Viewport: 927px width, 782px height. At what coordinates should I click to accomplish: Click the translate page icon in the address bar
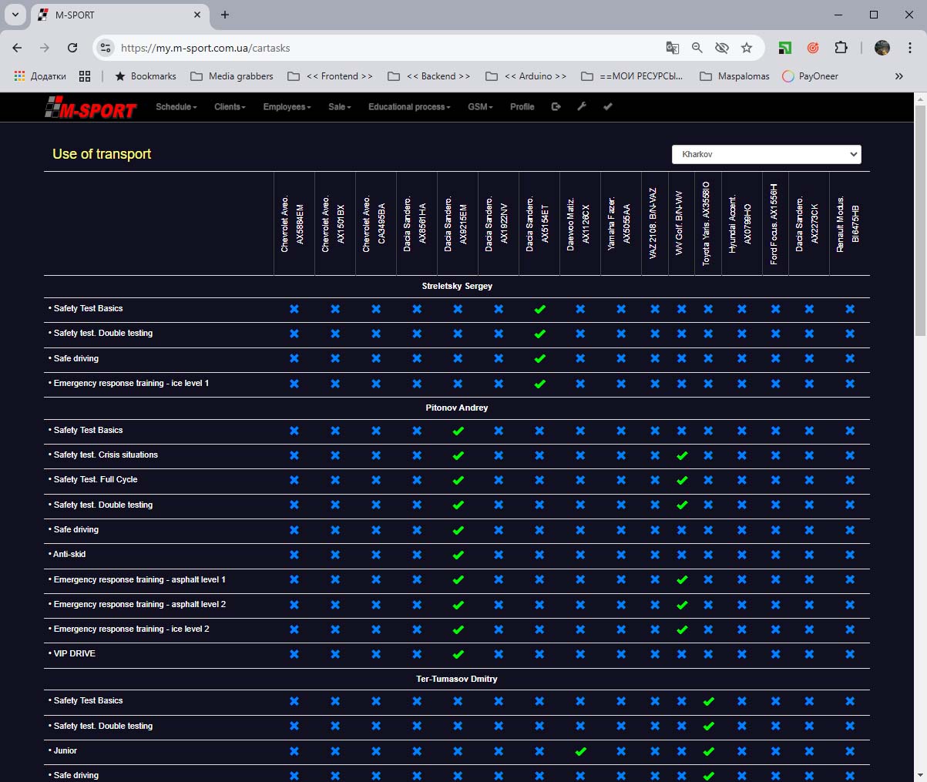pyautogui.click(x=673, y=48)
